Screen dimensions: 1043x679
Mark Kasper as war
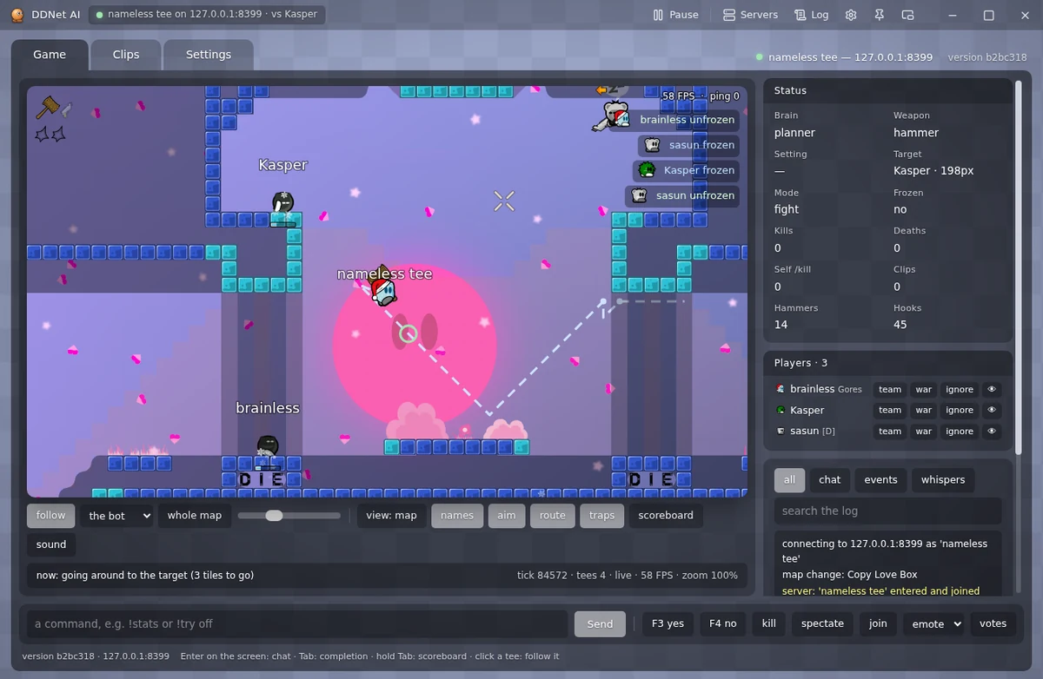point(923,410)
